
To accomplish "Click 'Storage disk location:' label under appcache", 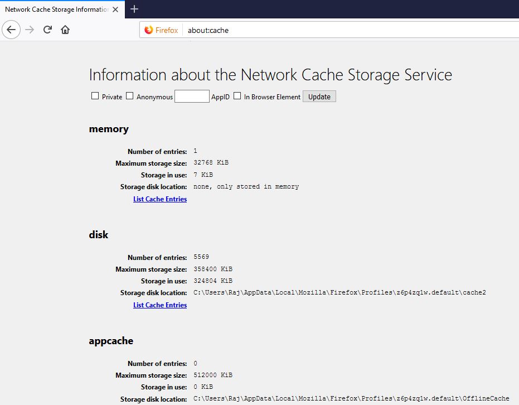I will [154, 399].
